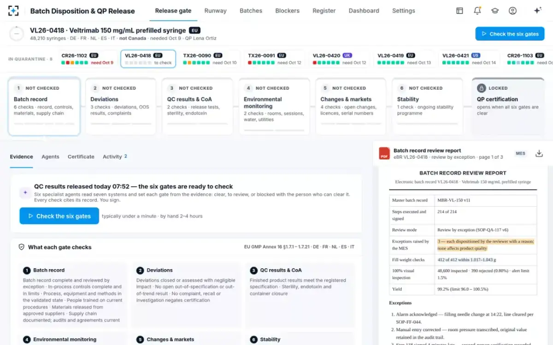This screenshot has width=553, height=345.
Task: Open the Certificate sub-tab
Action: 81,157
